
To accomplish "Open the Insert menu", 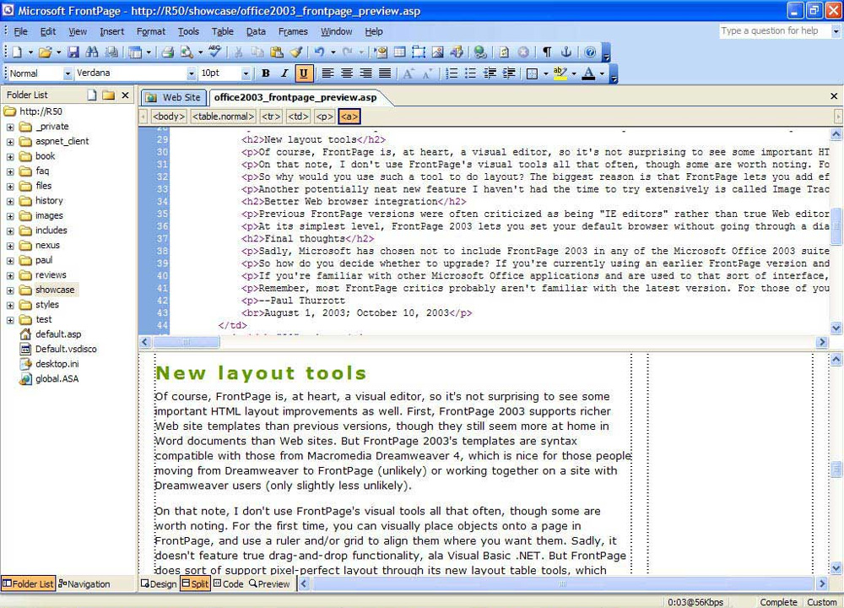I will click(x=111, y=32).
